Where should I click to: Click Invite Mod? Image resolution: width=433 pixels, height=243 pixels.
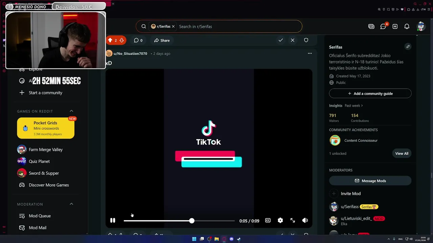click(350, 194)
